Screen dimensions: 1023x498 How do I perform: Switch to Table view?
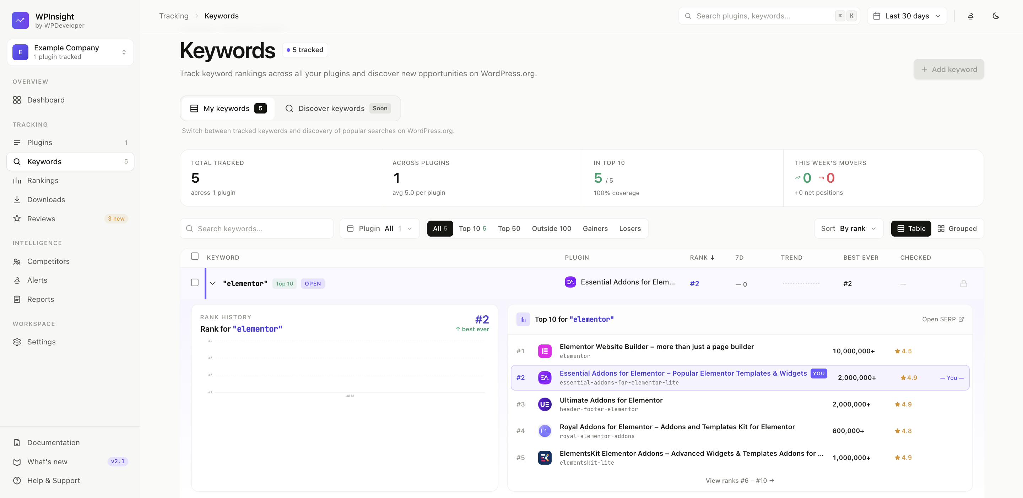[911, 229]
